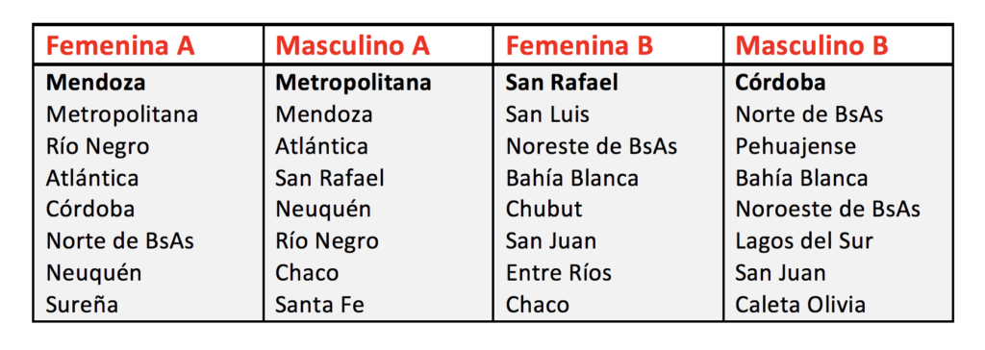Image resolution: width=985 pixels, height=350 pixels.
Task: Select Córdoba under Masculino B
Action: pyautogui.click(x=781, y=83)
